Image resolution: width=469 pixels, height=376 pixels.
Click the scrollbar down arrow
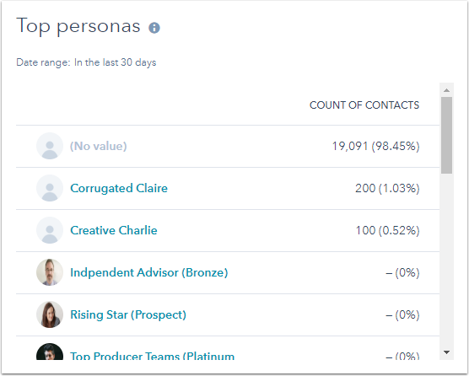[x=446, y=352]
